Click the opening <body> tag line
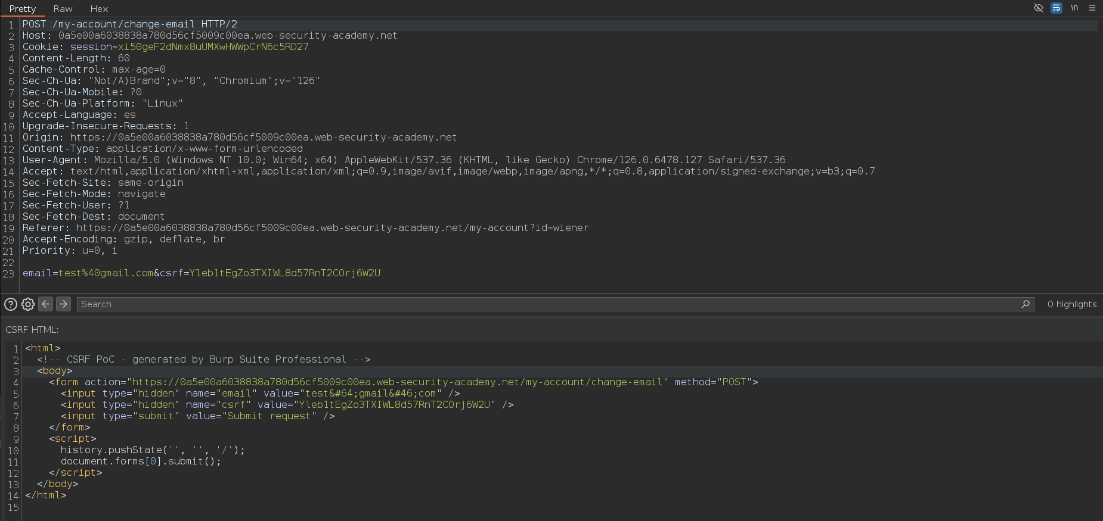 point(55,371)
